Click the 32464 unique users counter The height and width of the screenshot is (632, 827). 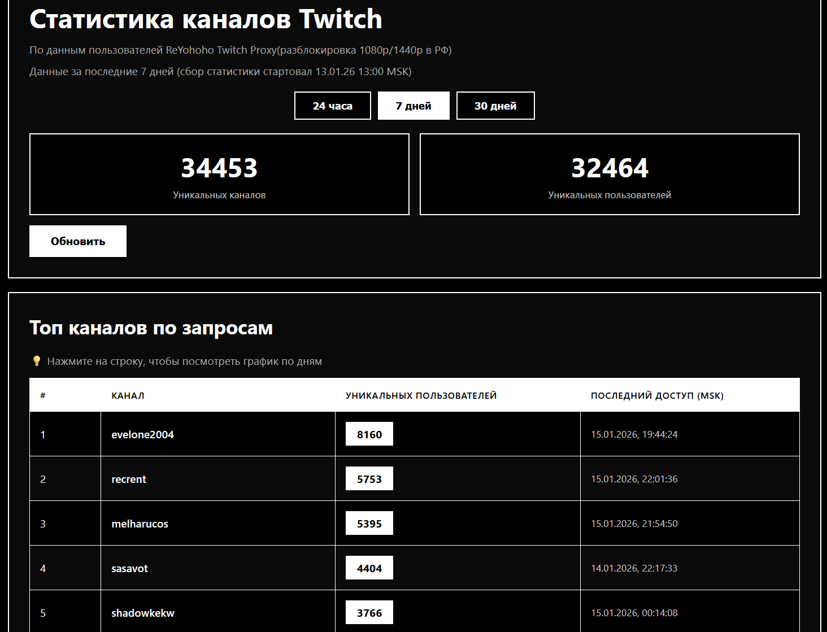610,168
